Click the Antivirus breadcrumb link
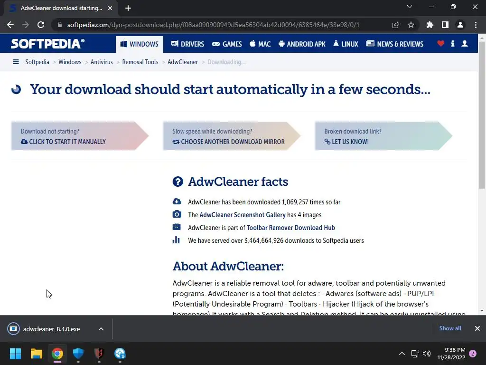 coord(102,62)
